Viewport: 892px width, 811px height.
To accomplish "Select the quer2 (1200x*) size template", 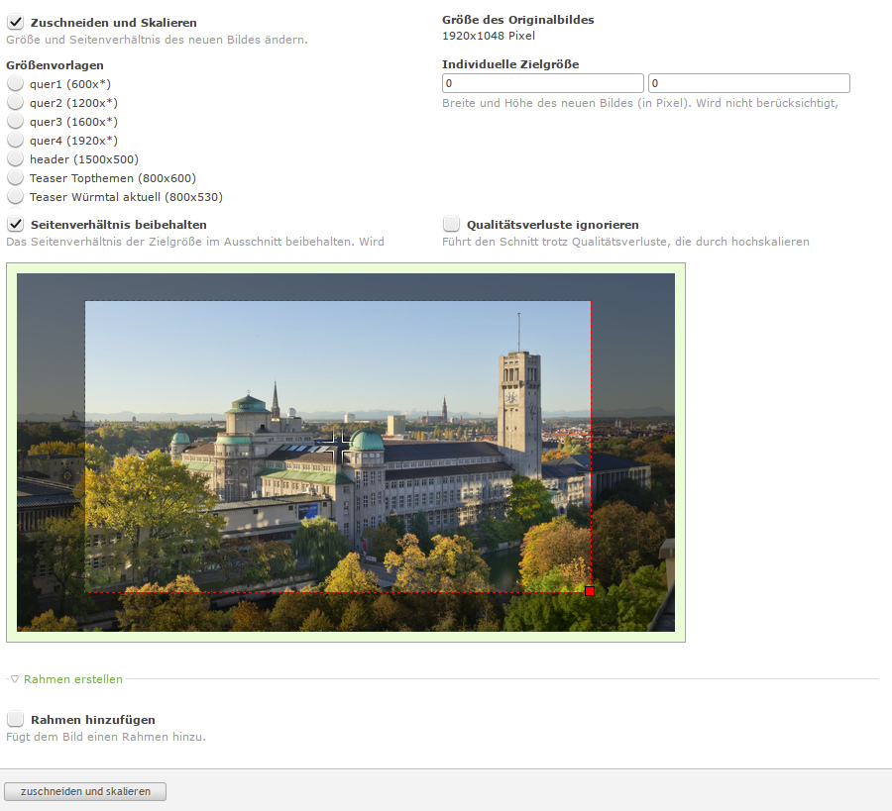I will click(x=15, y=102).
